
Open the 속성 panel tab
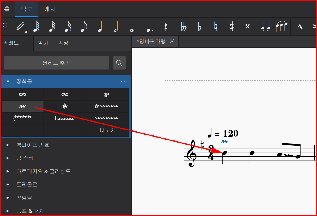[63, 43]
